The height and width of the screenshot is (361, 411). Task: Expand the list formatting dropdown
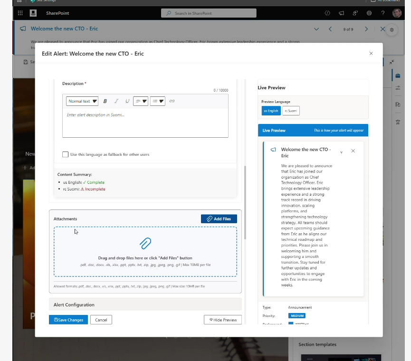click(157, 101)
